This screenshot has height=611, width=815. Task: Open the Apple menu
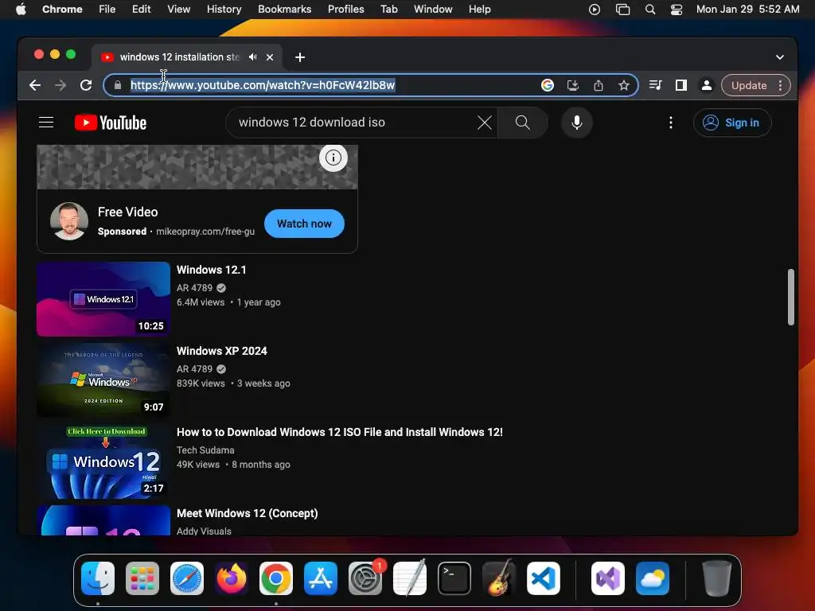point(21,10)
